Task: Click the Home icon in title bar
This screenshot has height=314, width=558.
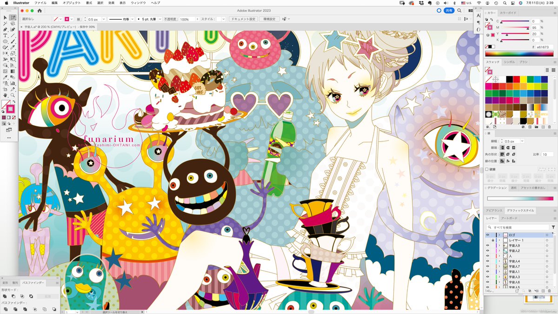Action: point(40,10)
